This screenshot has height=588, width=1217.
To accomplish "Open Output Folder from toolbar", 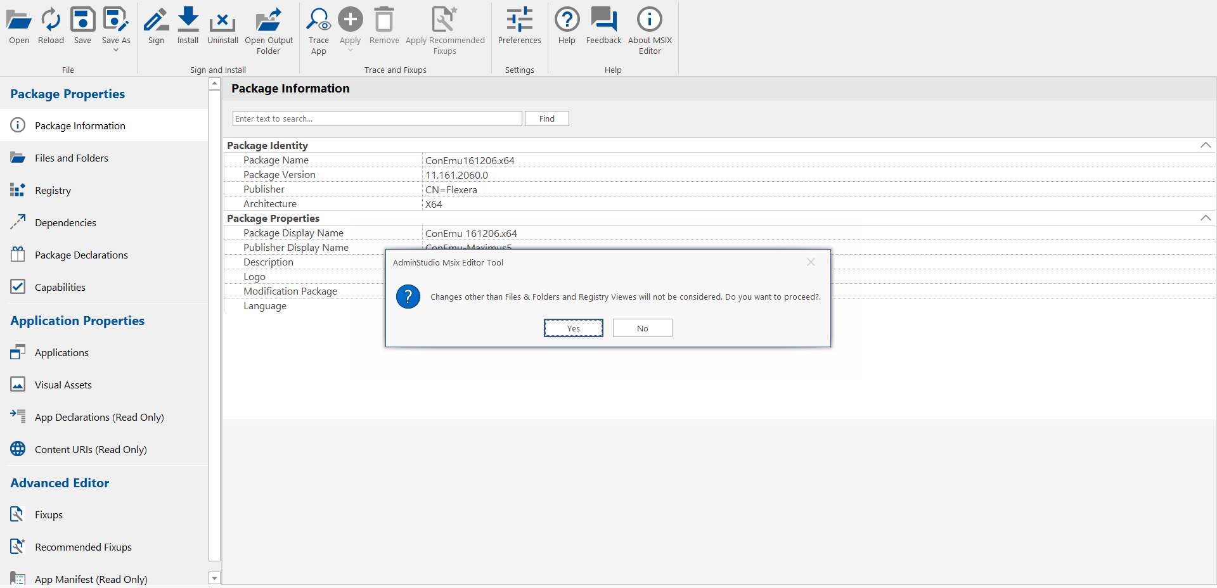I will (269, 20).
